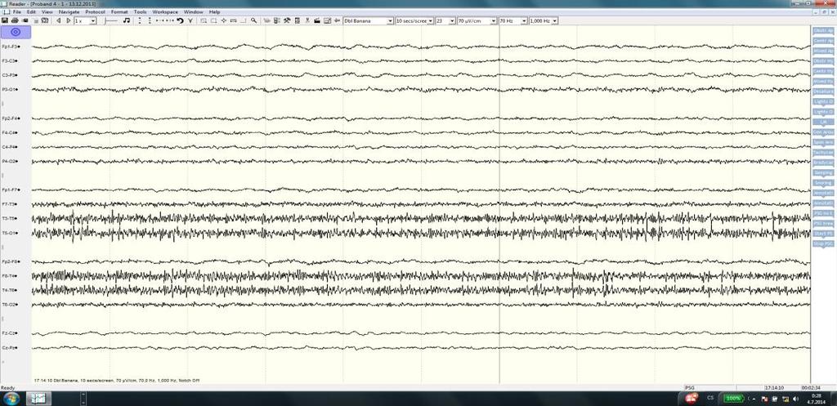This screenshot has width=837, height=406.
Task: Click the hammer and wrench tools icon
Action: [x=287, y=20]
